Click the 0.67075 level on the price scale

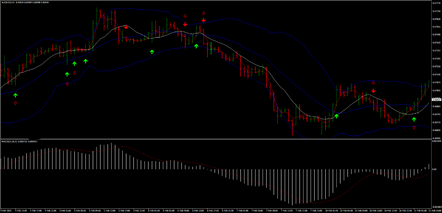436,83
